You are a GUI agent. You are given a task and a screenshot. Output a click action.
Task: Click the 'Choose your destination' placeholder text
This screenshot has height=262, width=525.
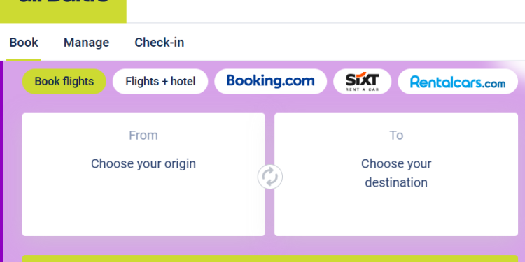396,173
